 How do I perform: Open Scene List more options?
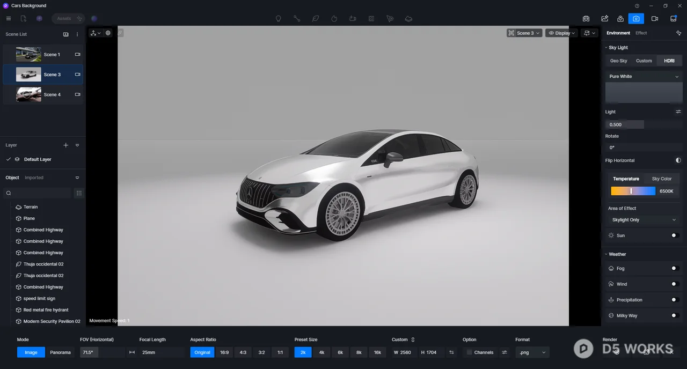(x=77, y=34)
